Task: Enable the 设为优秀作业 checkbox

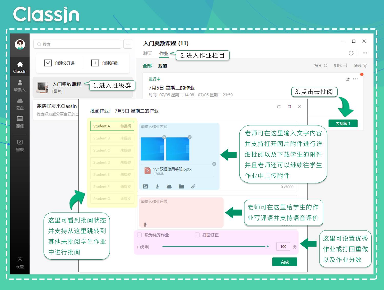Action: pyautogui.click(x=140, y=235)
